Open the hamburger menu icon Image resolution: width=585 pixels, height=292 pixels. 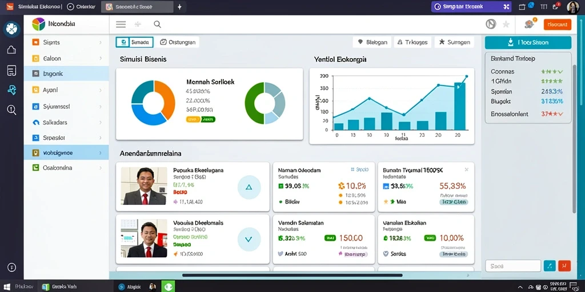click(x=121, y=25)
